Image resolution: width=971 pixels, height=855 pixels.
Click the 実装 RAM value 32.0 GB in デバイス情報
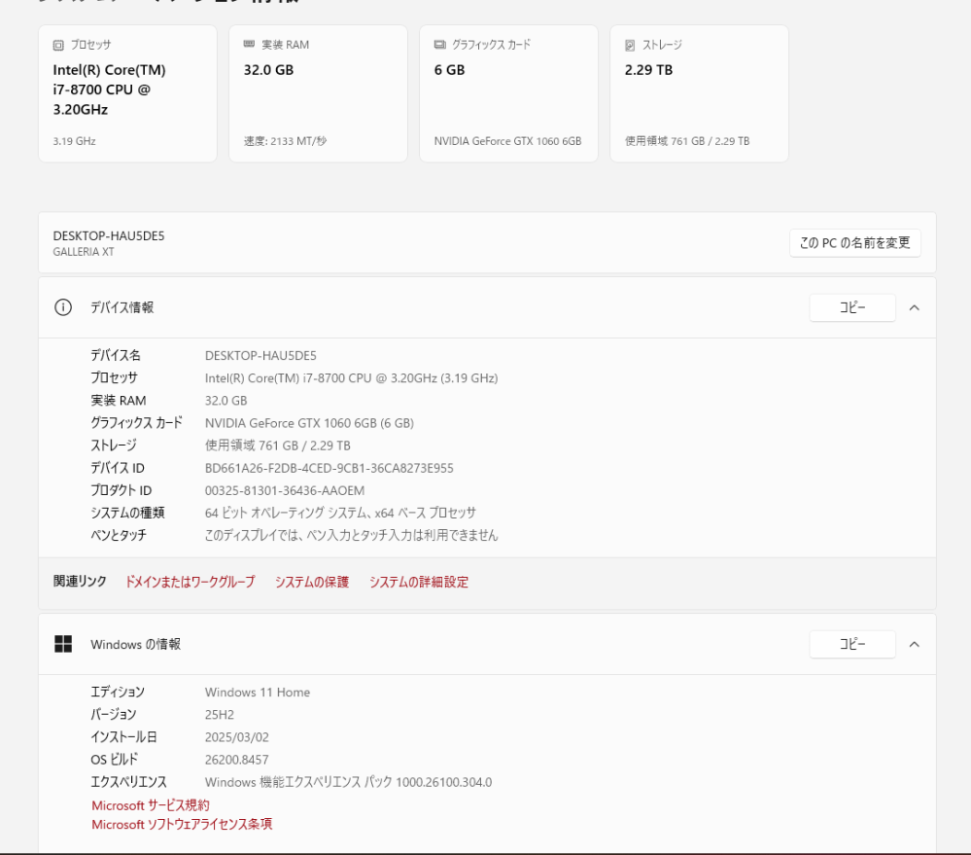(x=226, y=401)
